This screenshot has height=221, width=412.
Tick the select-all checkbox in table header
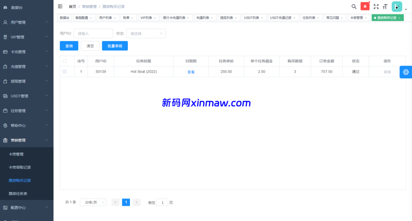65,61
